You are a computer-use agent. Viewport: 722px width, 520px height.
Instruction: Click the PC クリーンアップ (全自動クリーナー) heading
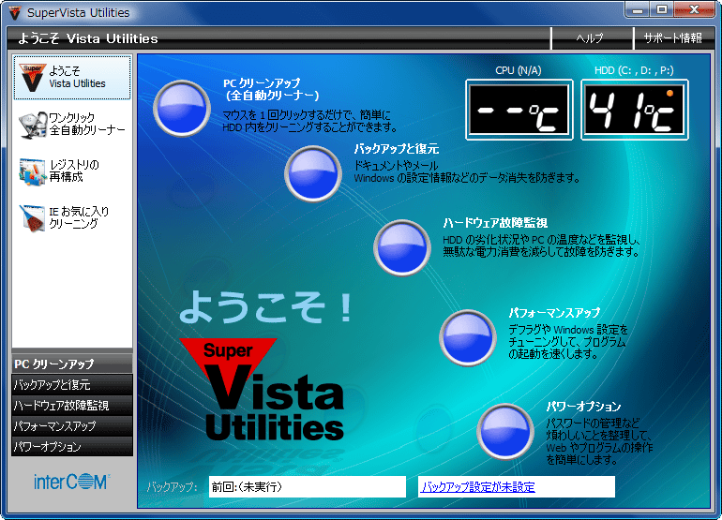click(x=271, y=89)
